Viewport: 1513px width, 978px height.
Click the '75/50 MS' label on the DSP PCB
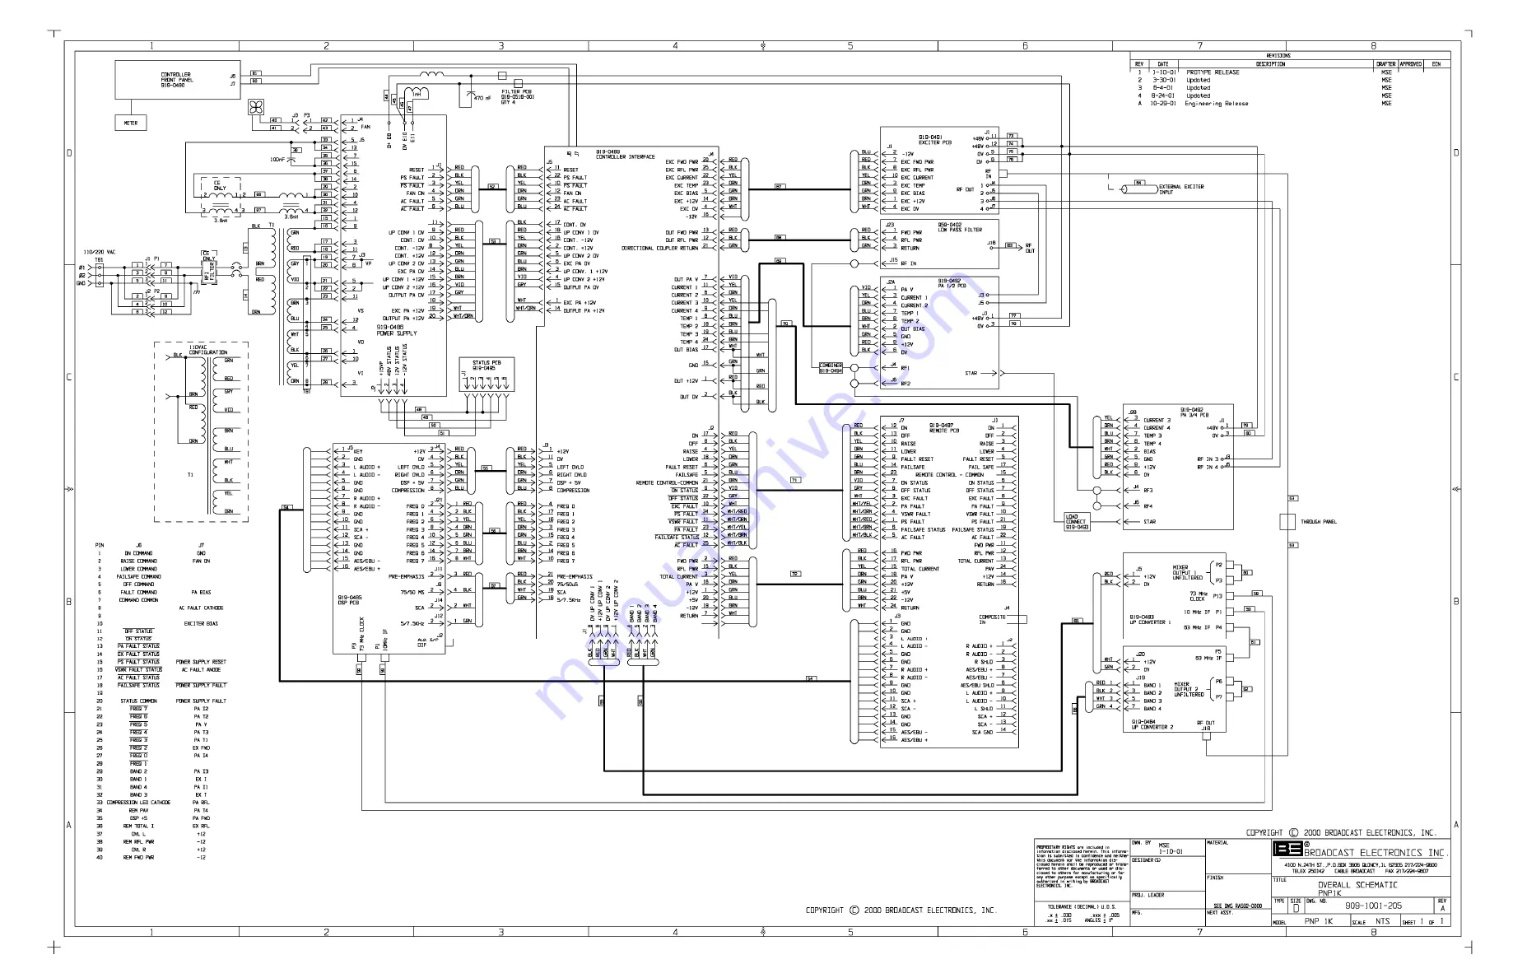[412, 592]
